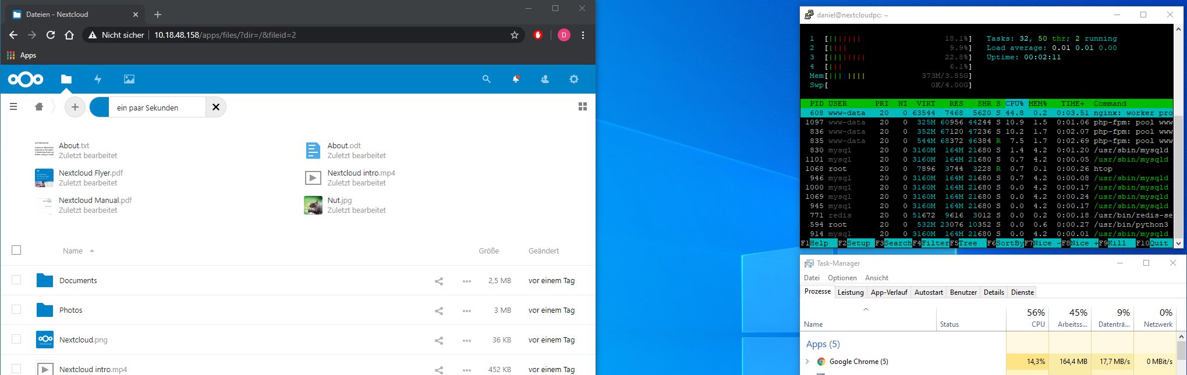The height and width of the screenshot is (375, 1187).
Task: Open the Nextcloud.png file
Action: [83, 340]
